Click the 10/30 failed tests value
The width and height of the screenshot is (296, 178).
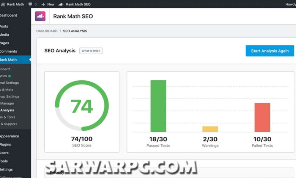tap(262, 139)
